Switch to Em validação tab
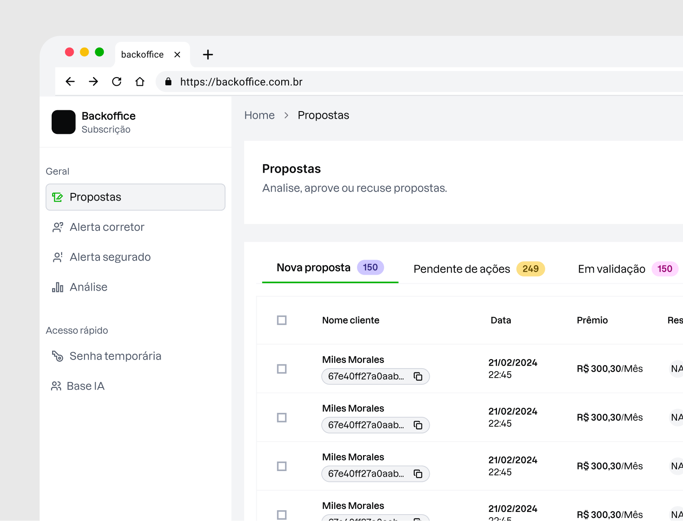Screen dimensions: 683x521 pyautogui.click(x=628, y=269)
